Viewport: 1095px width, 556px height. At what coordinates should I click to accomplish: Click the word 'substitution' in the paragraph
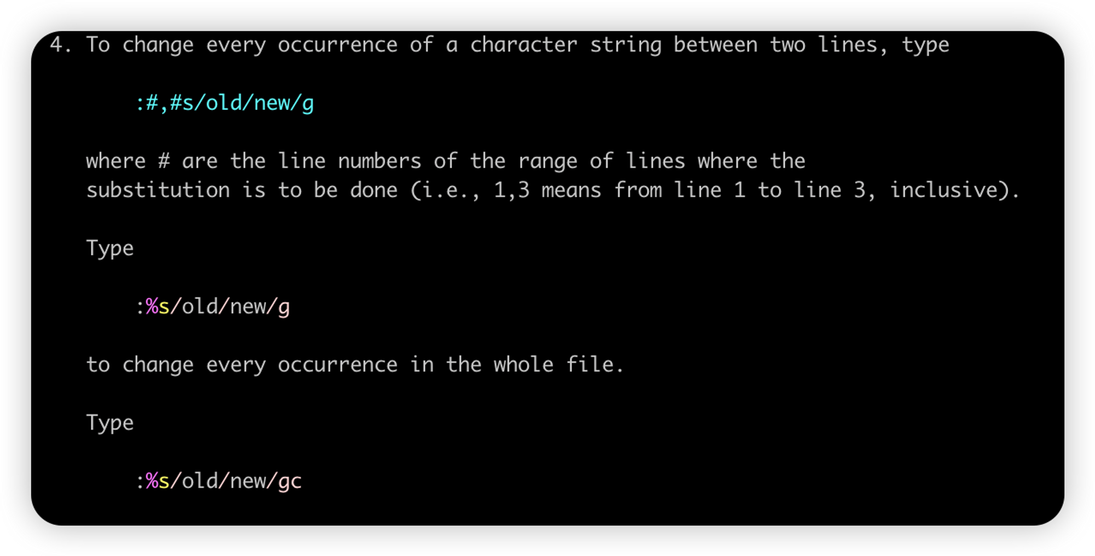(x=158, y=190)
